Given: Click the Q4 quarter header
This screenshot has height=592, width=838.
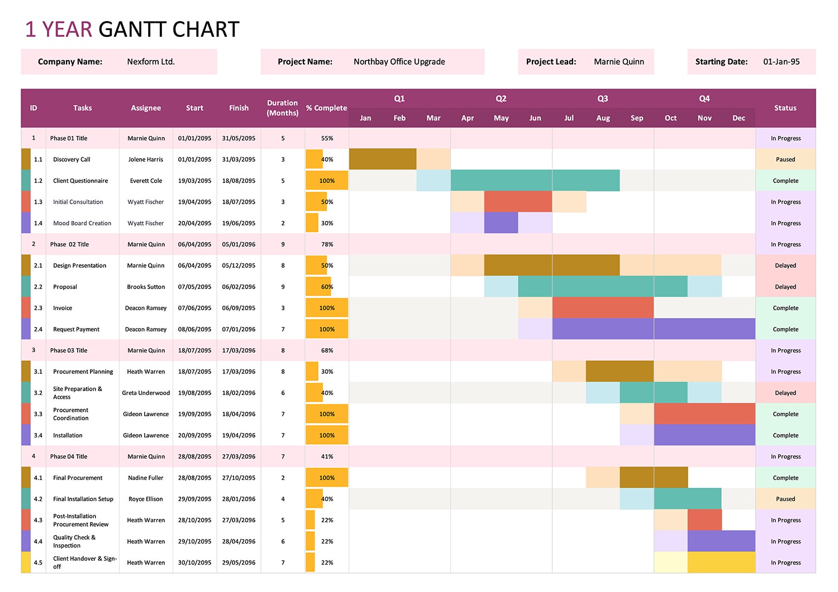Looking at the screenshot, I should point(704,98).
